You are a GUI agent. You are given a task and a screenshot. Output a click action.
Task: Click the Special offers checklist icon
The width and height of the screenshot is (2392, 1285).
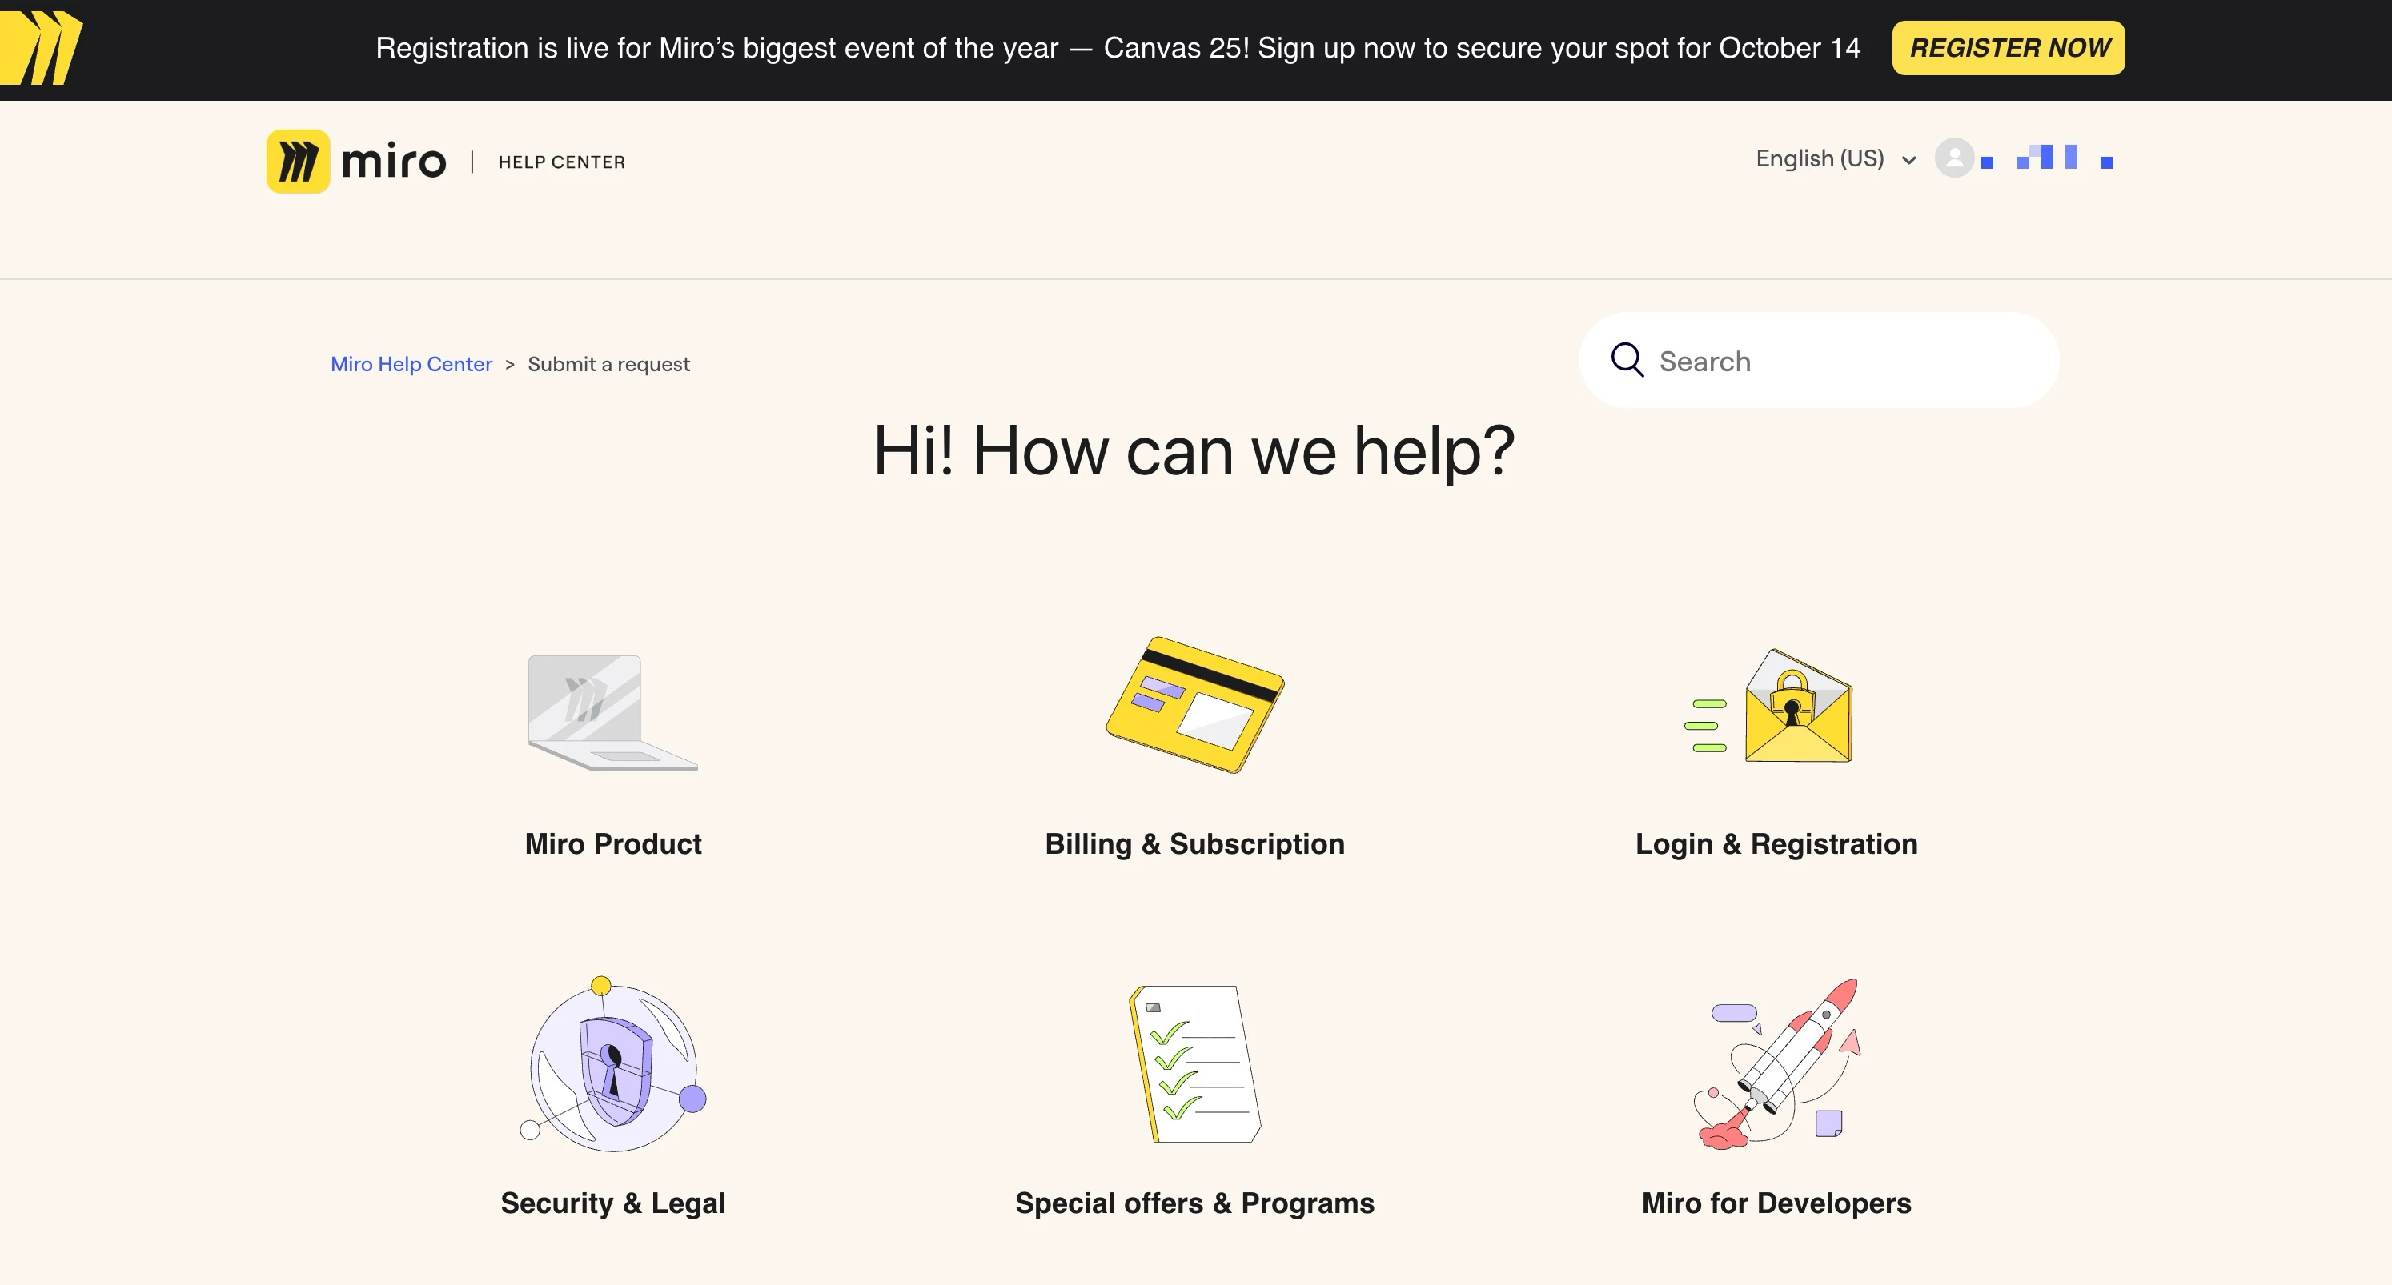pyautogui.click(x=1195, y=1063)
